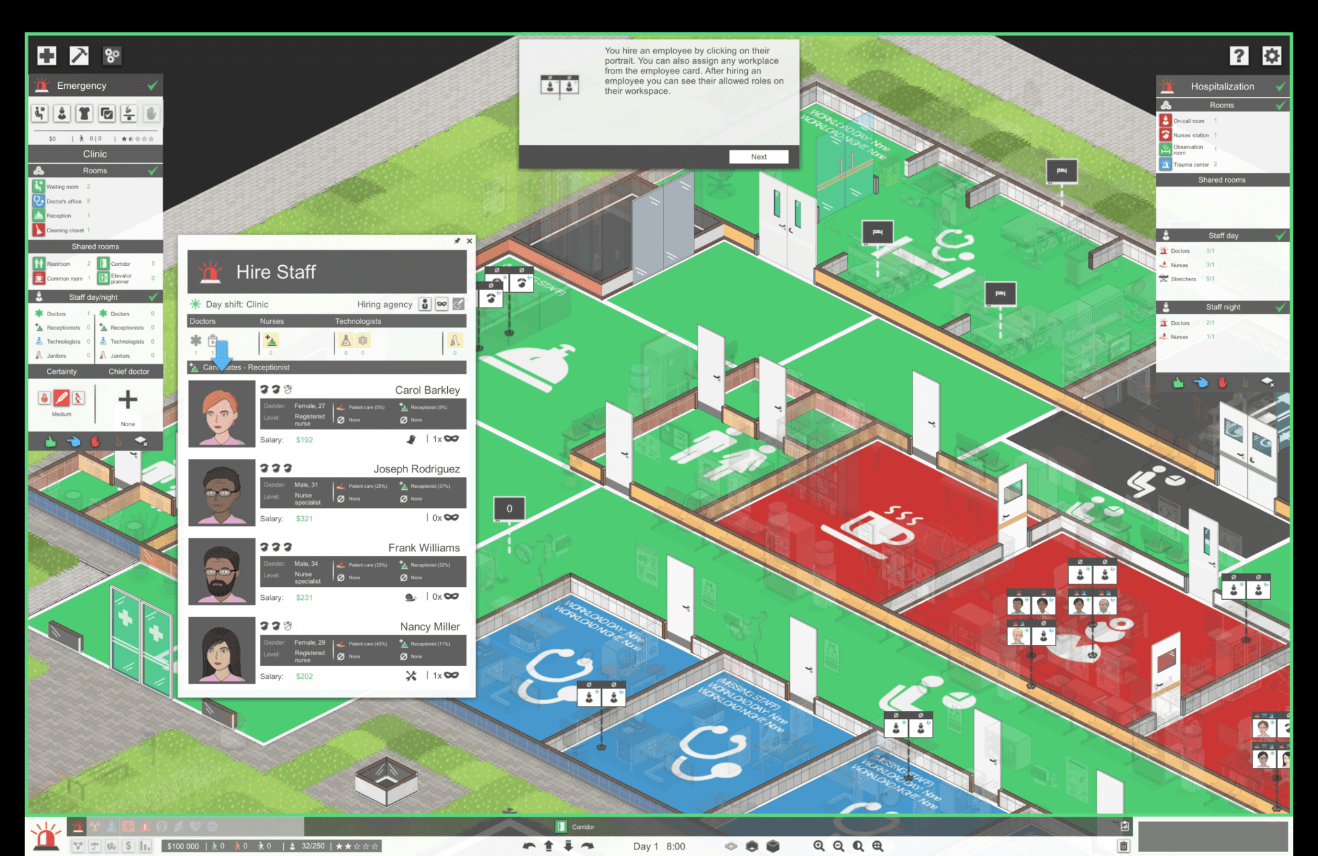Open the construction hammer tool
Viewport: 1318px width, 856px height.
click(x=78, y=56)
